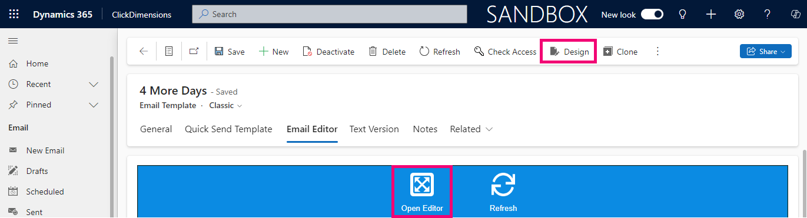Click the Design command
Screen dimensions: 807x218
coord(569,52)
